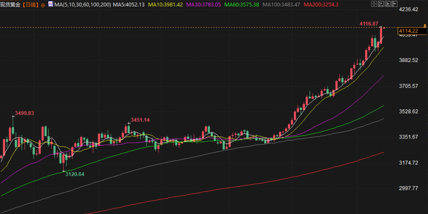Click the green MA60:3575.38 value
This screenshot has width=428, height=214.
tap(242, 5)
